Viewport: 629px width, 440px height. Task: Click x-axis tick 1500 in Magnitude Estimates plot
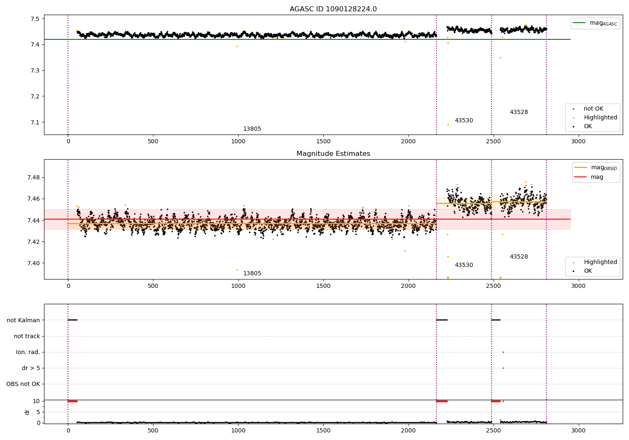[x=323, y=286]
